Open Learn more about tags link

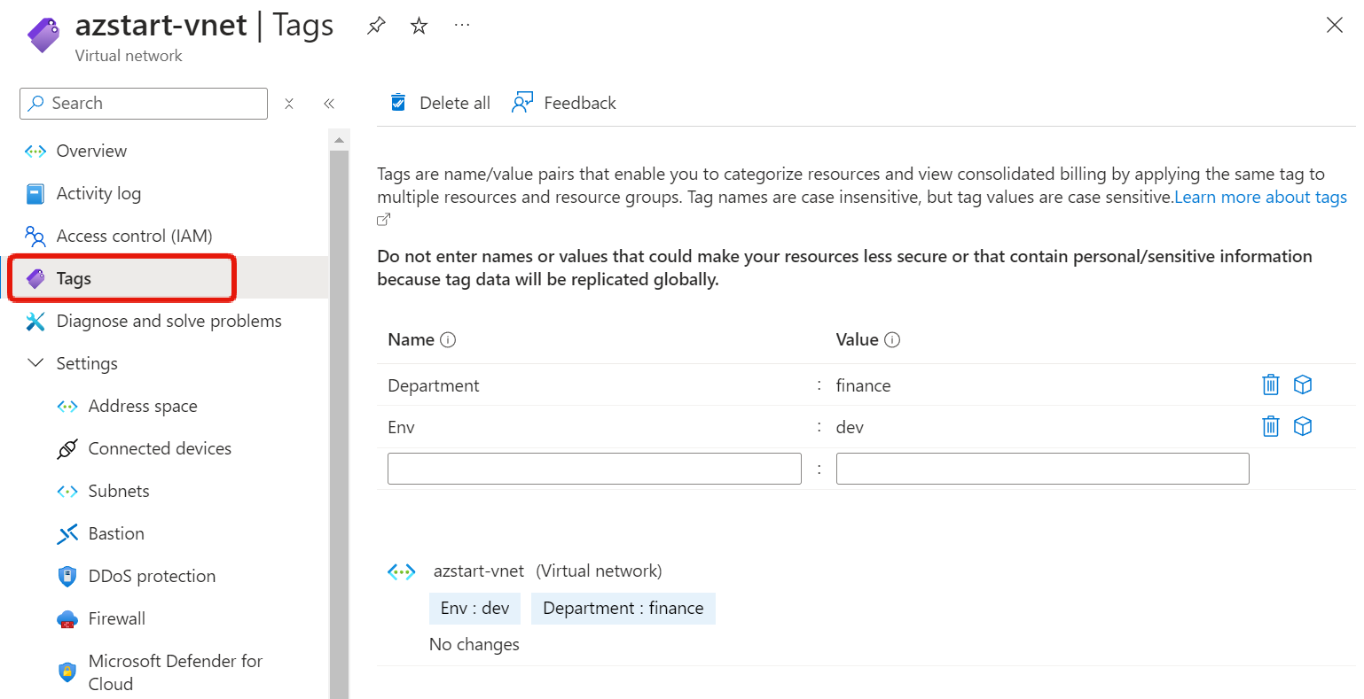coord(1260,197)
